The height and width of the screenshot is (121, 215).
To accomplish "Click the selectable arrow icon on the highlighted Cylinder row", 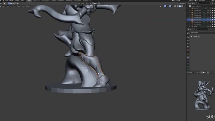I will [208, 20].
